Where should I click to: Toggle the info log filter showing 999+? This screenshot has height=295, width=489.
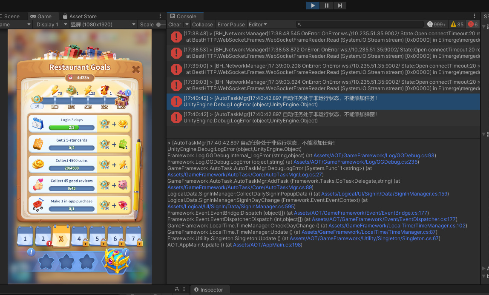tap(436, 25)
